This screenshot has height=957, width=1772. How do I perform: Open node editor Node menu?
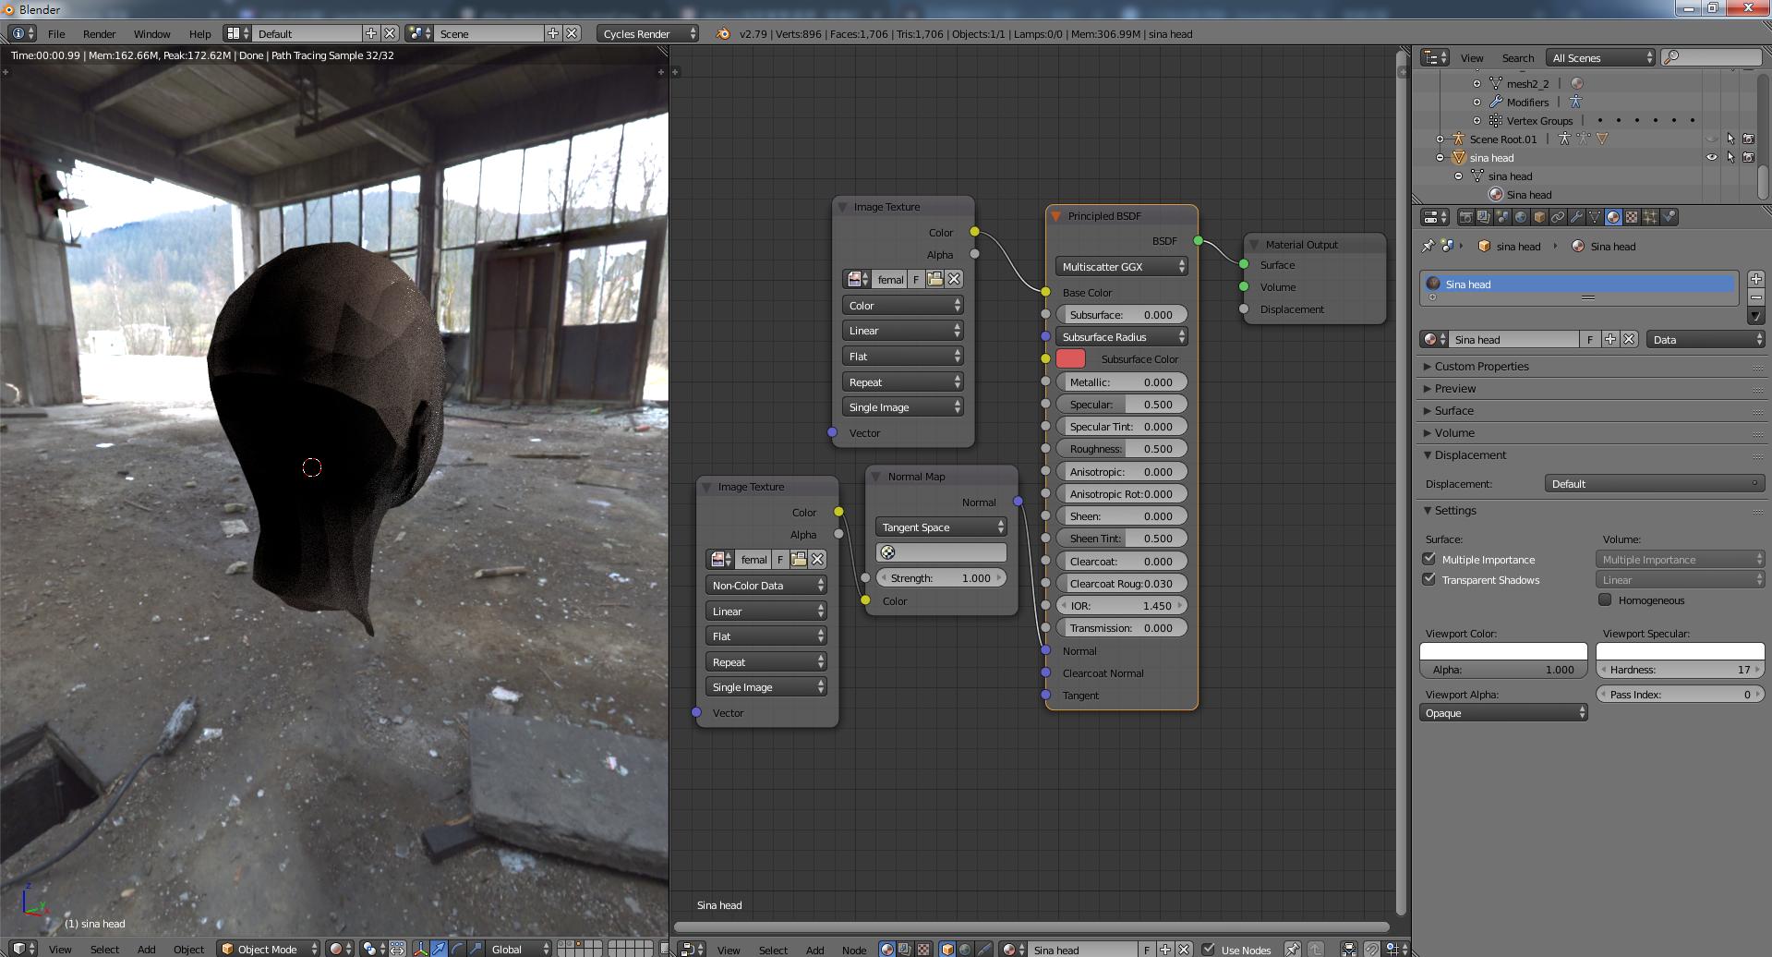(854, 950)
